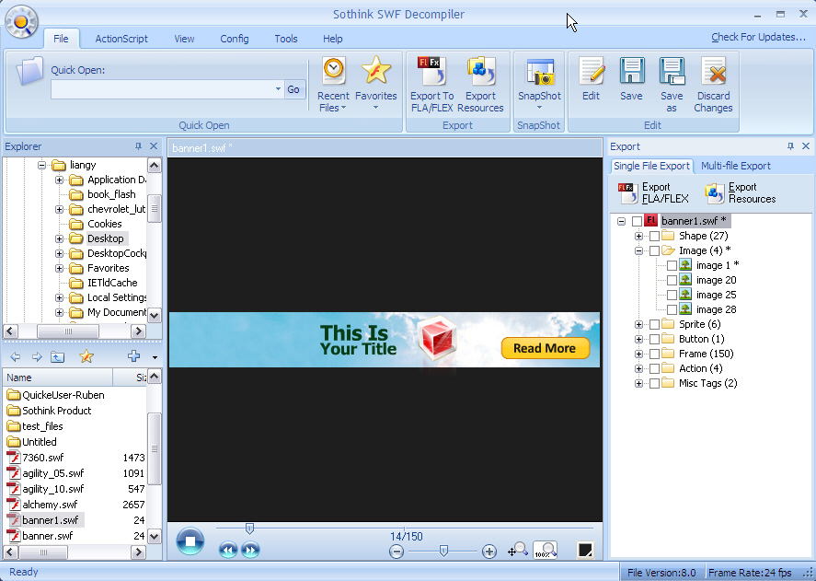816x581 pixels.
Task: Expand the Desktop folder in Explorer
Action: (x=59, y=238)
